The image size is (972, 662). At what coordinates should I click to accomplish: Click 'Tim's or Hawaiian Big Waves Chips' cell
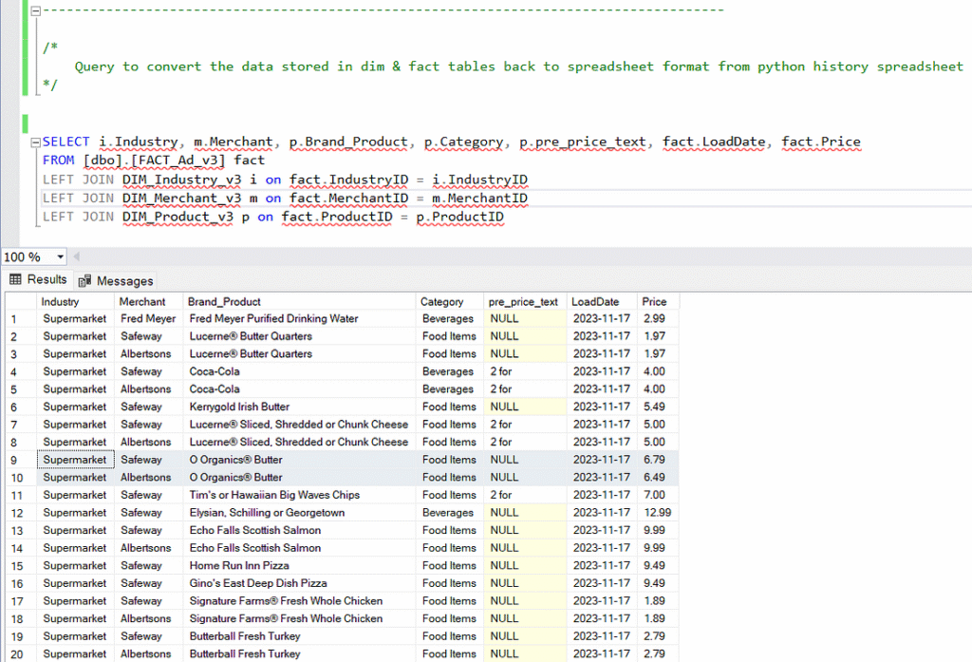pos(299,495)
